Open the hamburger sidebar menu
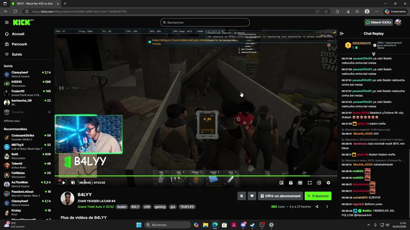Viewport: 410px width, 230px height. coord(7,22)
